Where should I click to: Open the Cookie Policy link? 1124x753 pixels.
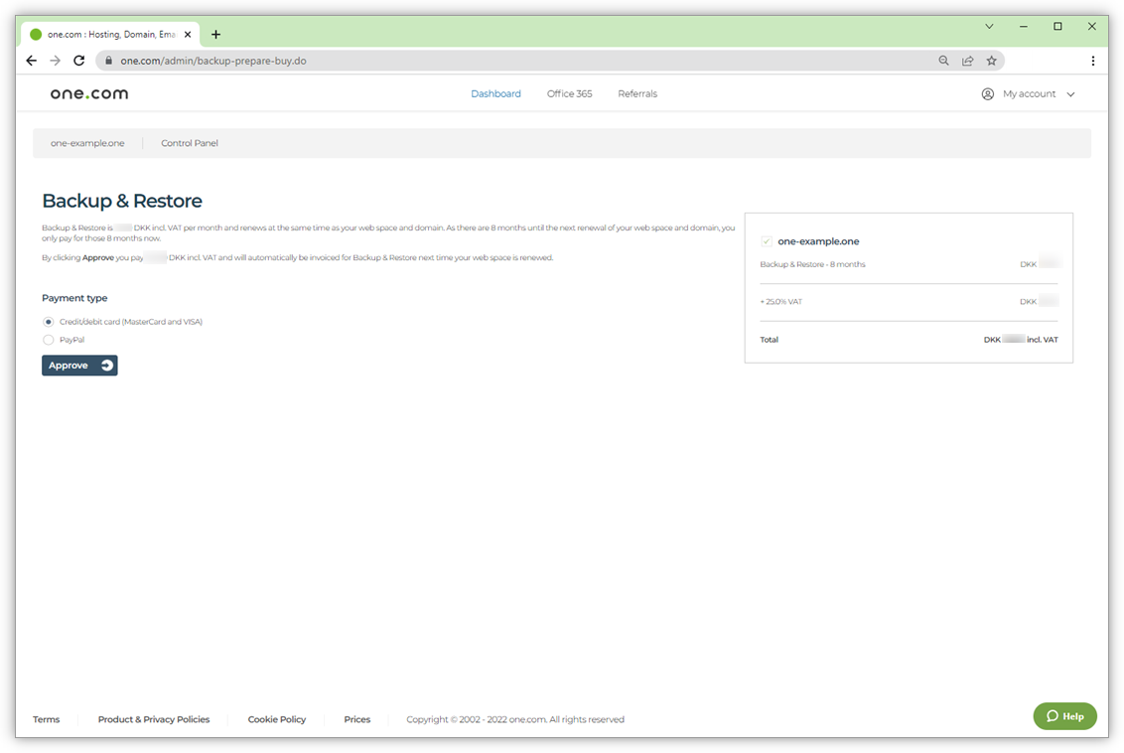click(x=277, y=719)
